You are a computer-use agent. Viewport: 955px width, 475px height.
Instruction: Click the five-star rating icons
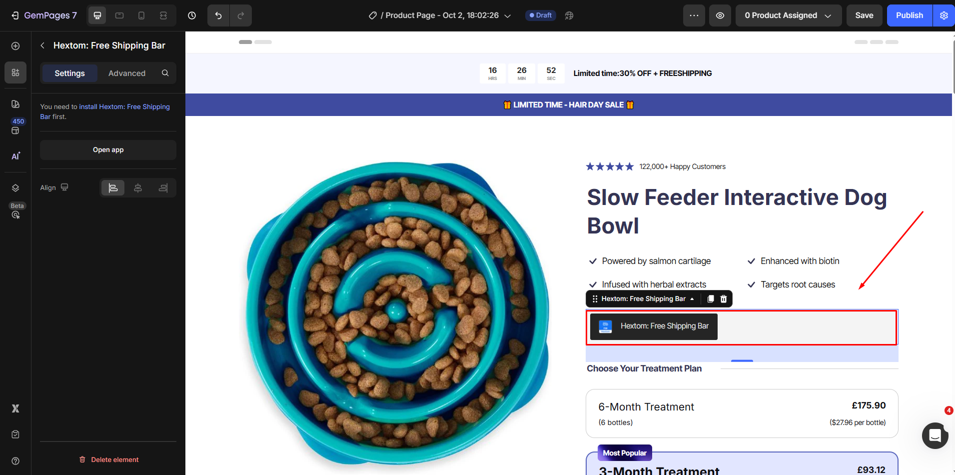coord(610,166)
